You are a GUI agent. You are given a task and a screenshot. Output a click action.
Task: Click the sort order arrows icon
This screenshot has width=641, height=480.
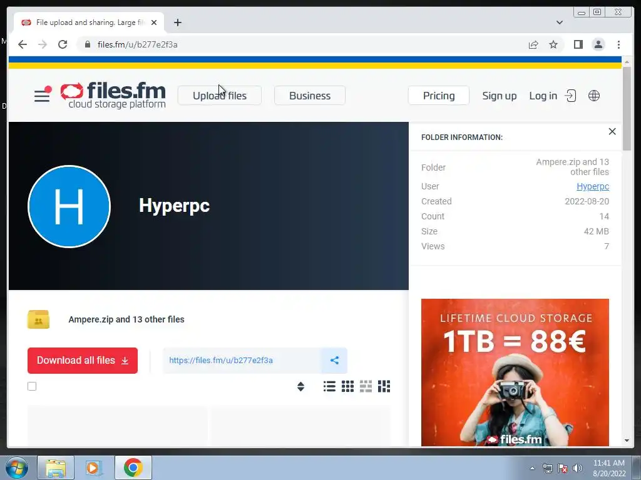click(x=300, y=386)
